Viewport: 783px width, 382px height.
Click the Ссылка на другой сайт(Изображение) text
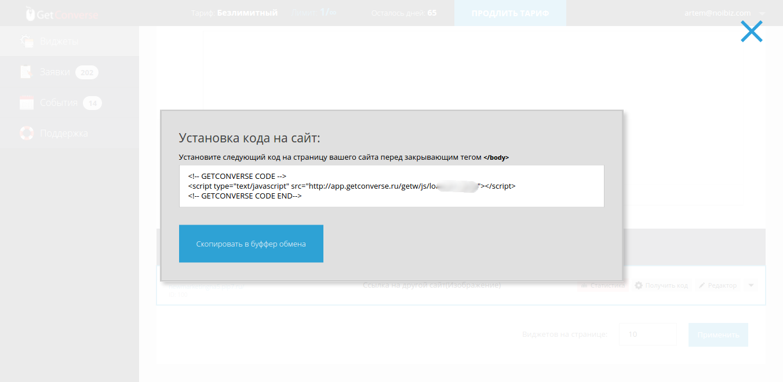(432, 285)
